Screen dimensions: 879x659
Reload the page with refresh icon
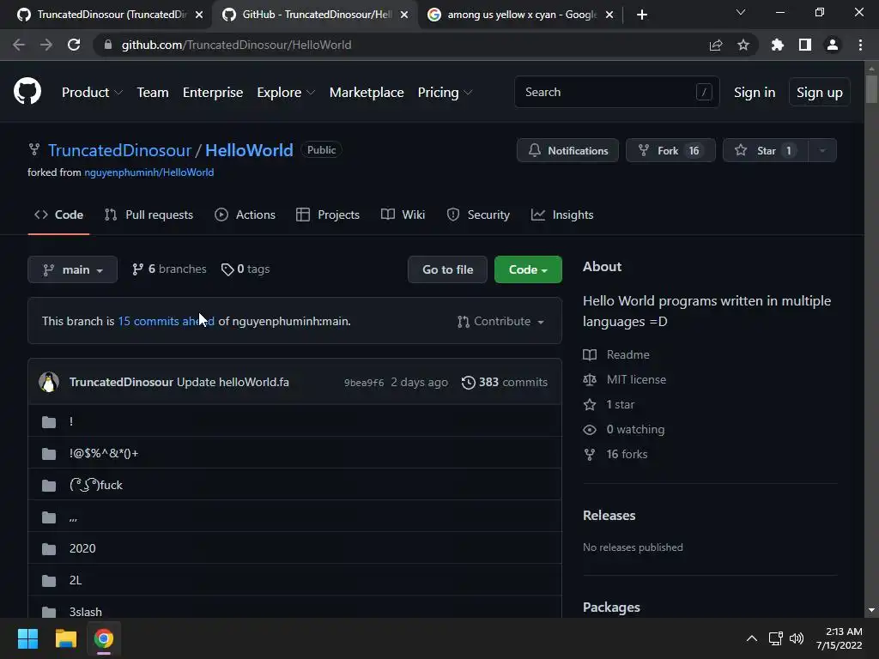pyautogui.click(x=74, y=45)
